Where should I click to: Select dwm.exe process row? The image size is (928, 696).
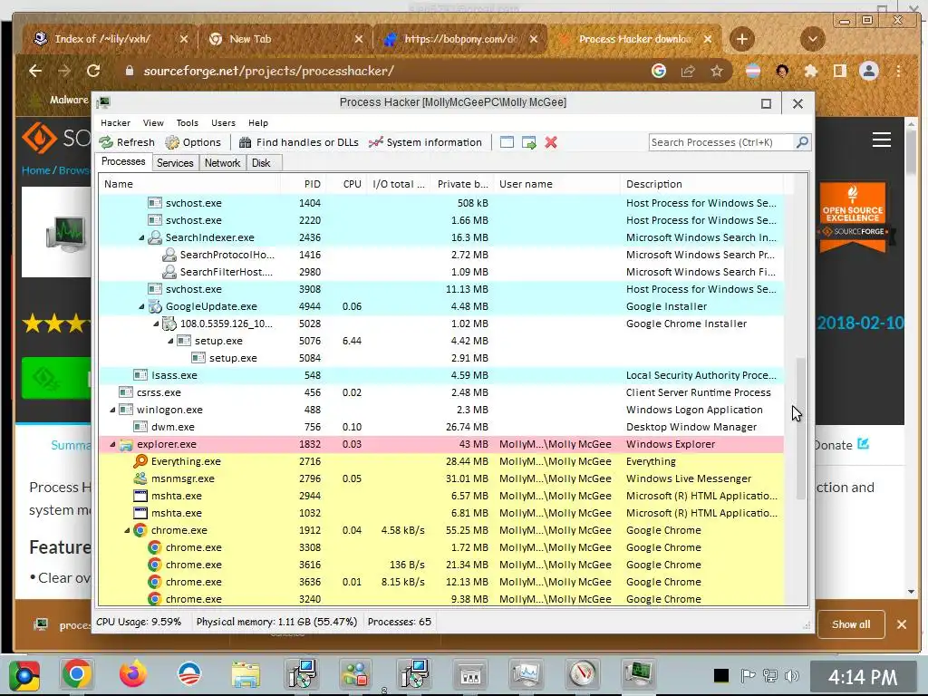pos(441,427)
